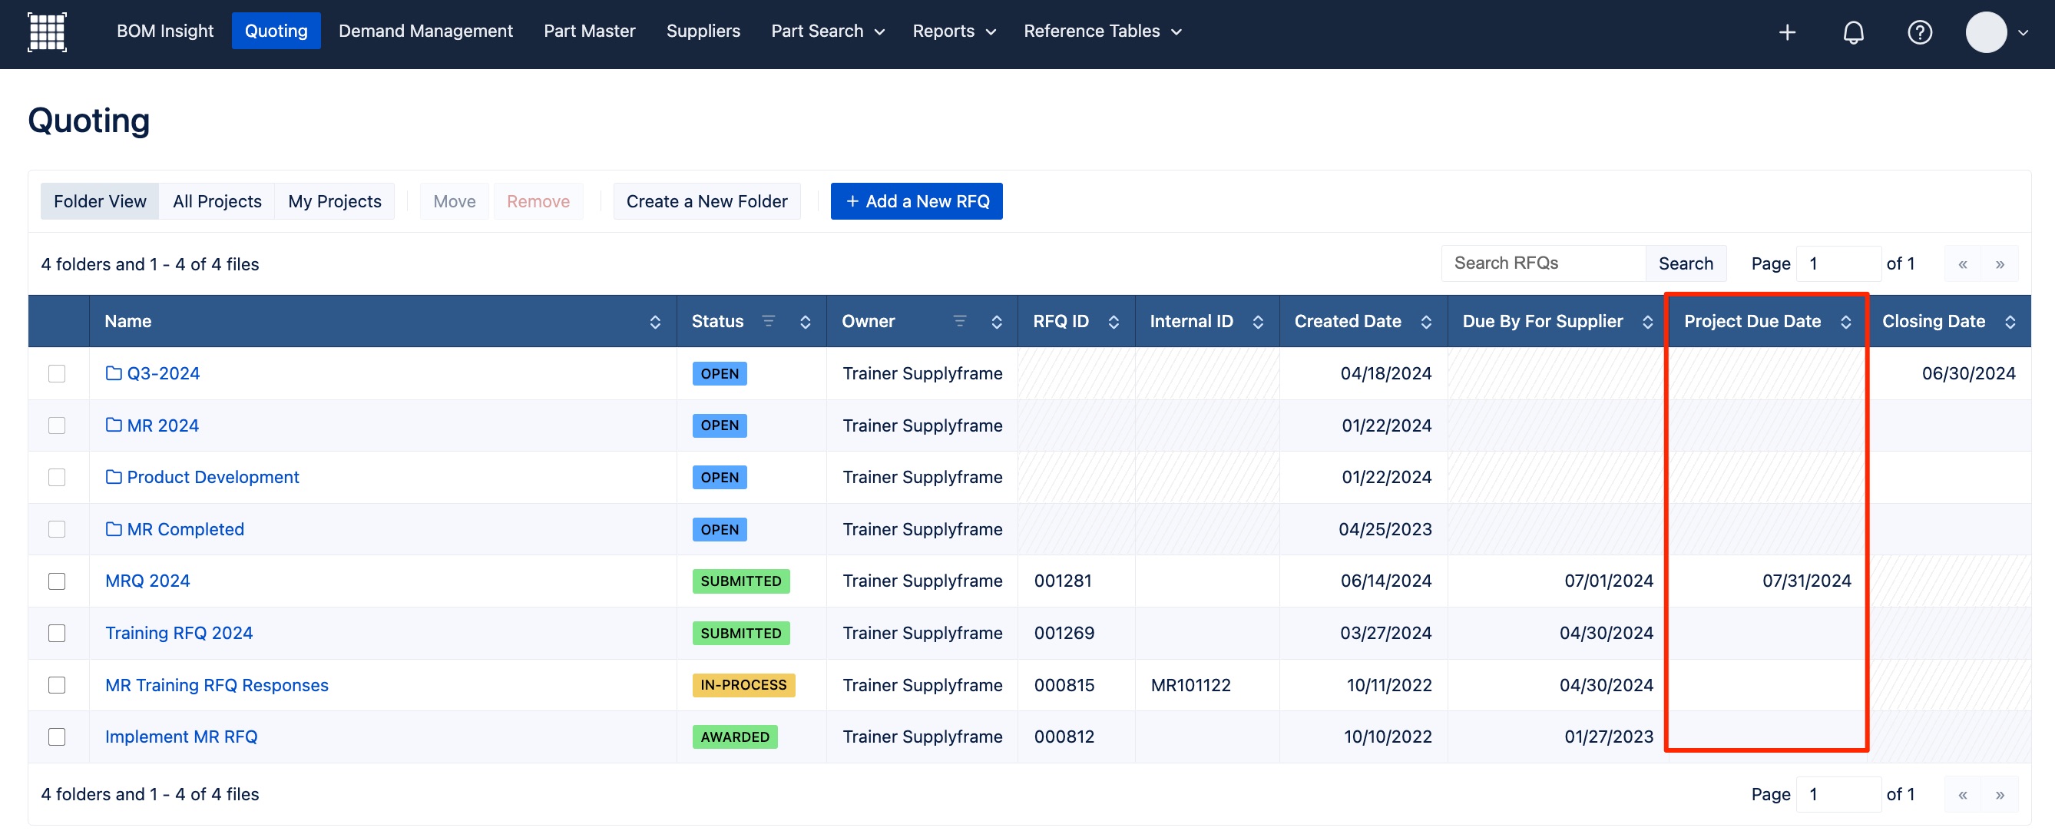Viewport: 2055px width, 831px height.
Task: Sort by Internal ID column arrows
Action: (1258, 321)
